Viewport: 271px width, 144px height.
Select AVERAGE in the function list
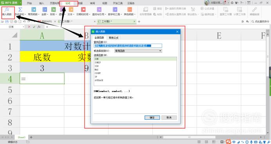coord(135,80)
